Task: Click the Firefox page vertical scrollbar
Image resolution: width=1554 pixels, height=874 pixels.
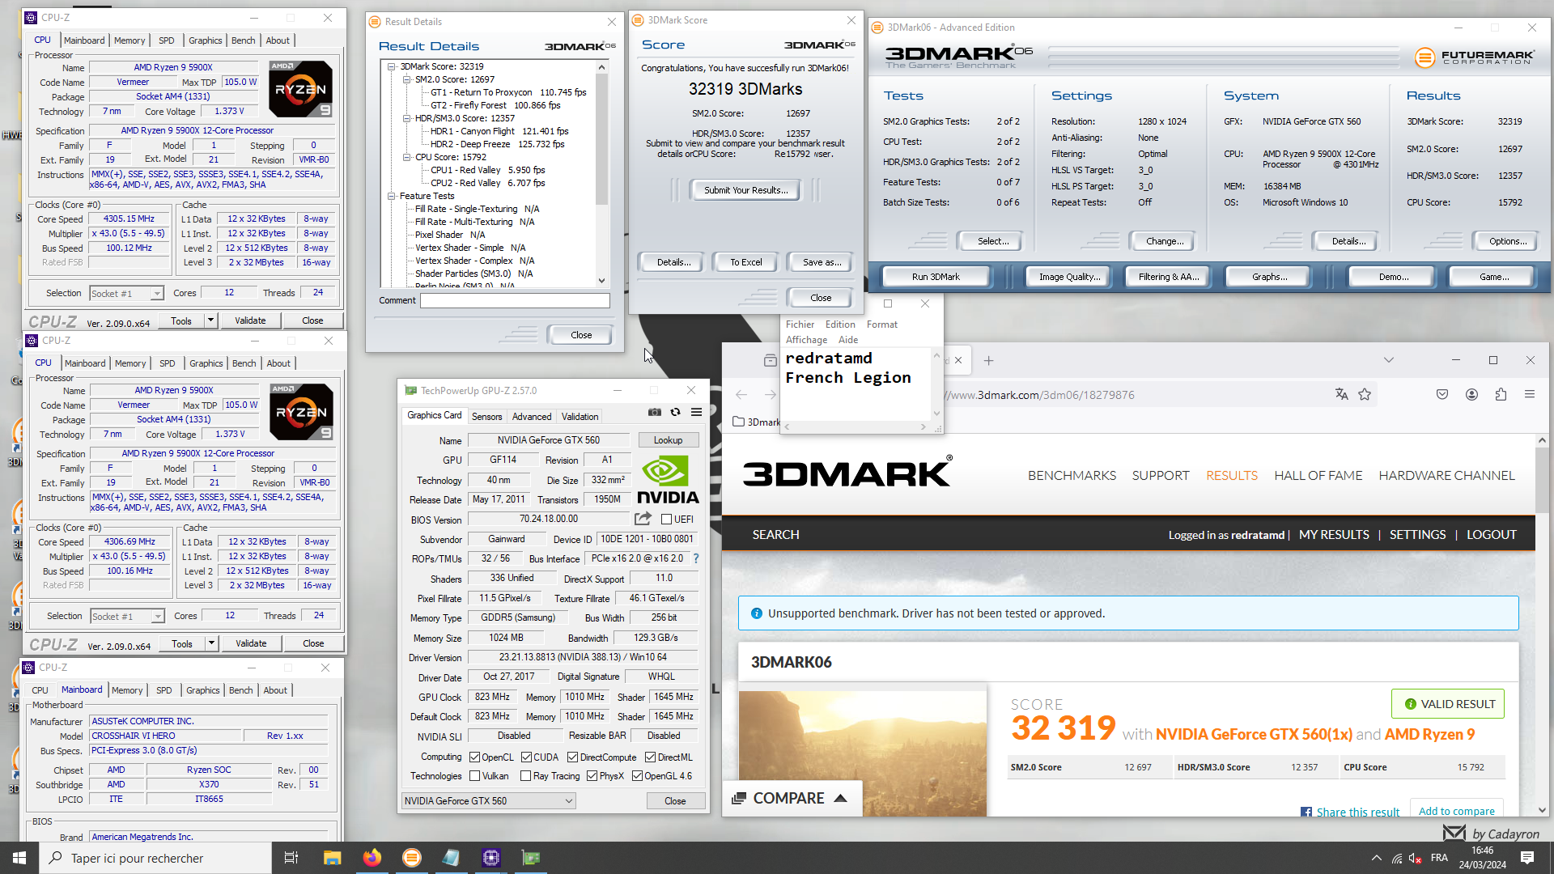Action: [x=1542, y=625]
